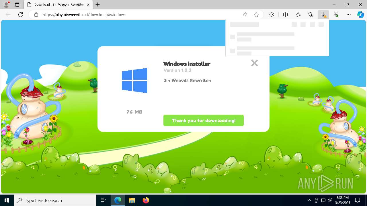Screen dimensions: 367x206
Task: Open a new browser tab
Action: (x=98, y=5)
